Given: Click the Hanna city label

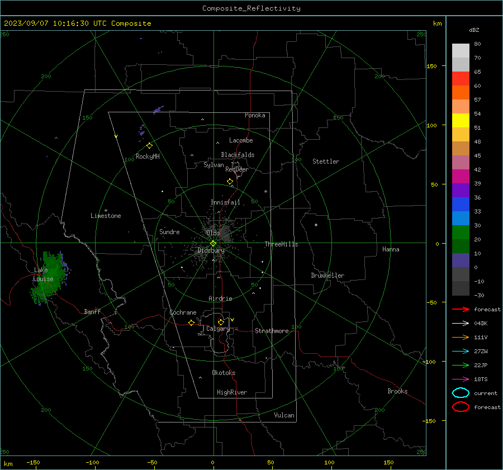Looking at the screenshot, I should 391,249.
